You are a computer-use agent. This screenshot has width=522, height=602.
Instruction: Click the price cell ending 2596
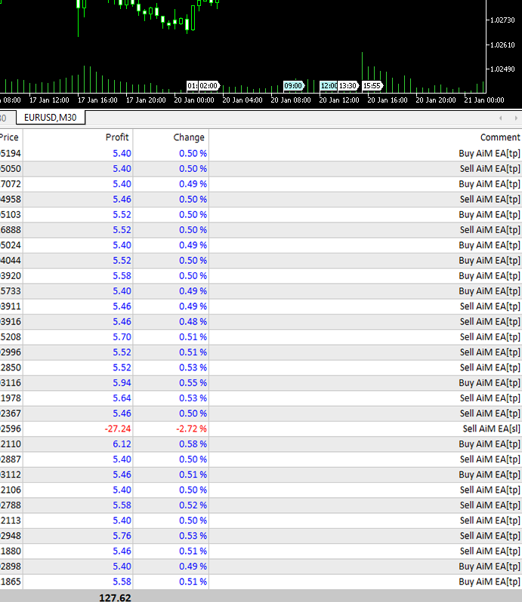tap(11, 428)
